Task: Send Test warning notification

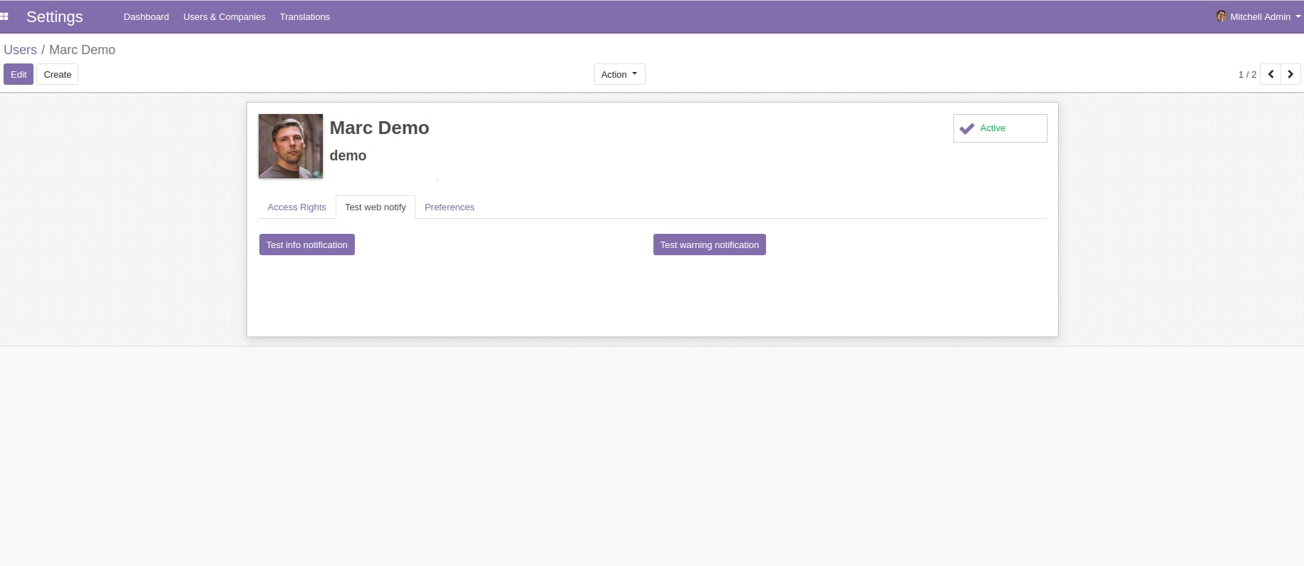Action: click(x=710, y=245)
